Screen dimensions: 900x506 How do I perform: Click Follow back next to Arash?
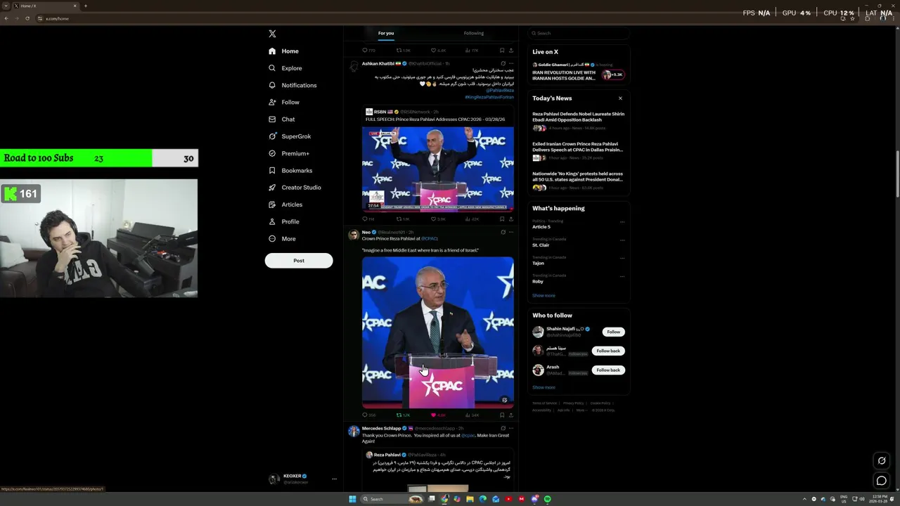tap(608, 370)
